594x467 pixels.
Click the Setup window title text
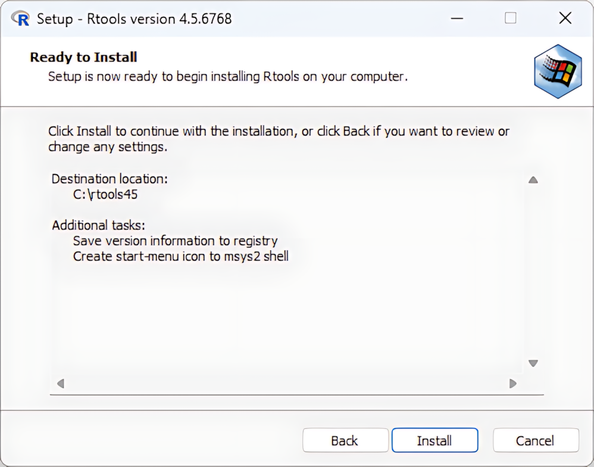[134, 19]
